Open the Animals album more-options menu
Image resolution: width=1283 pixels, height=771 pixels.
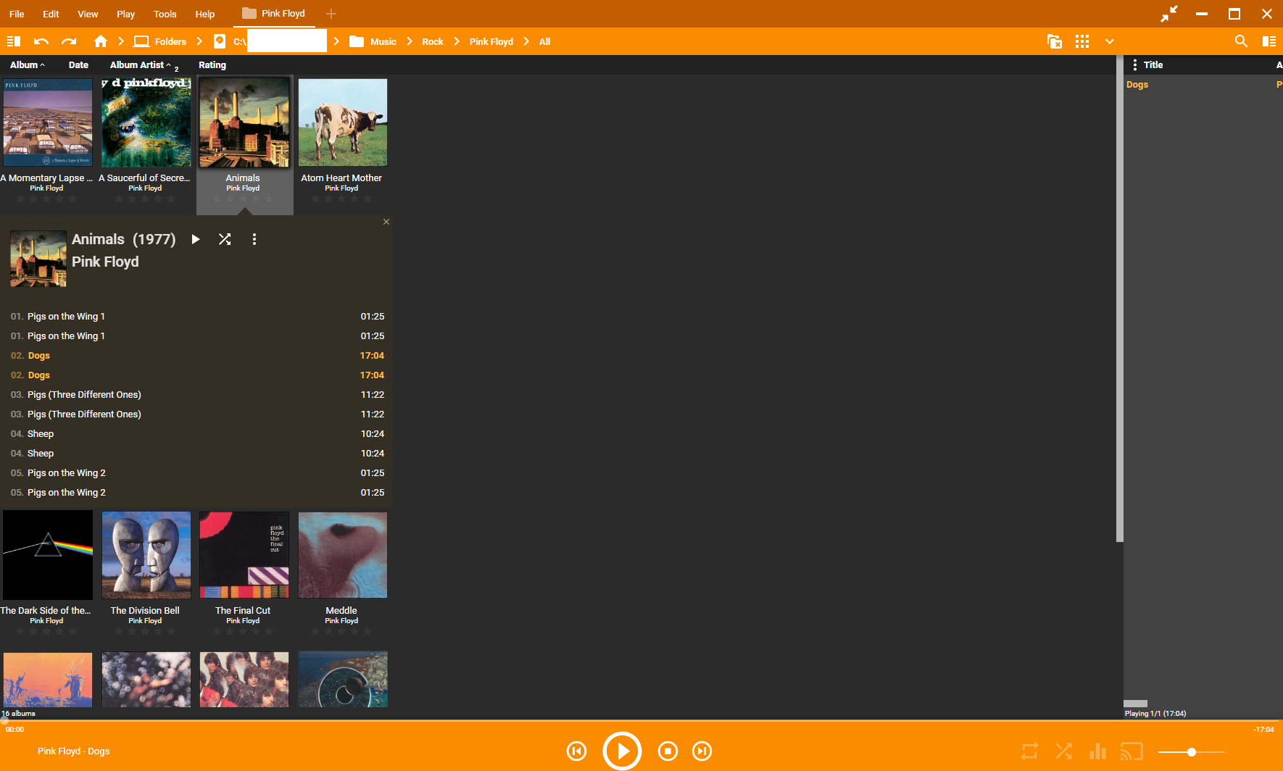click(x=254, y=239)
